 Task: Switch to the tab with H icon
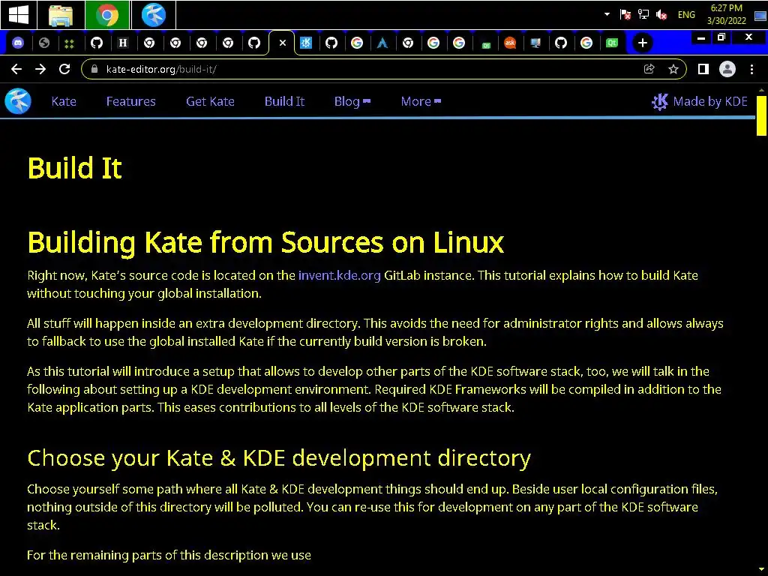point(123,43)
